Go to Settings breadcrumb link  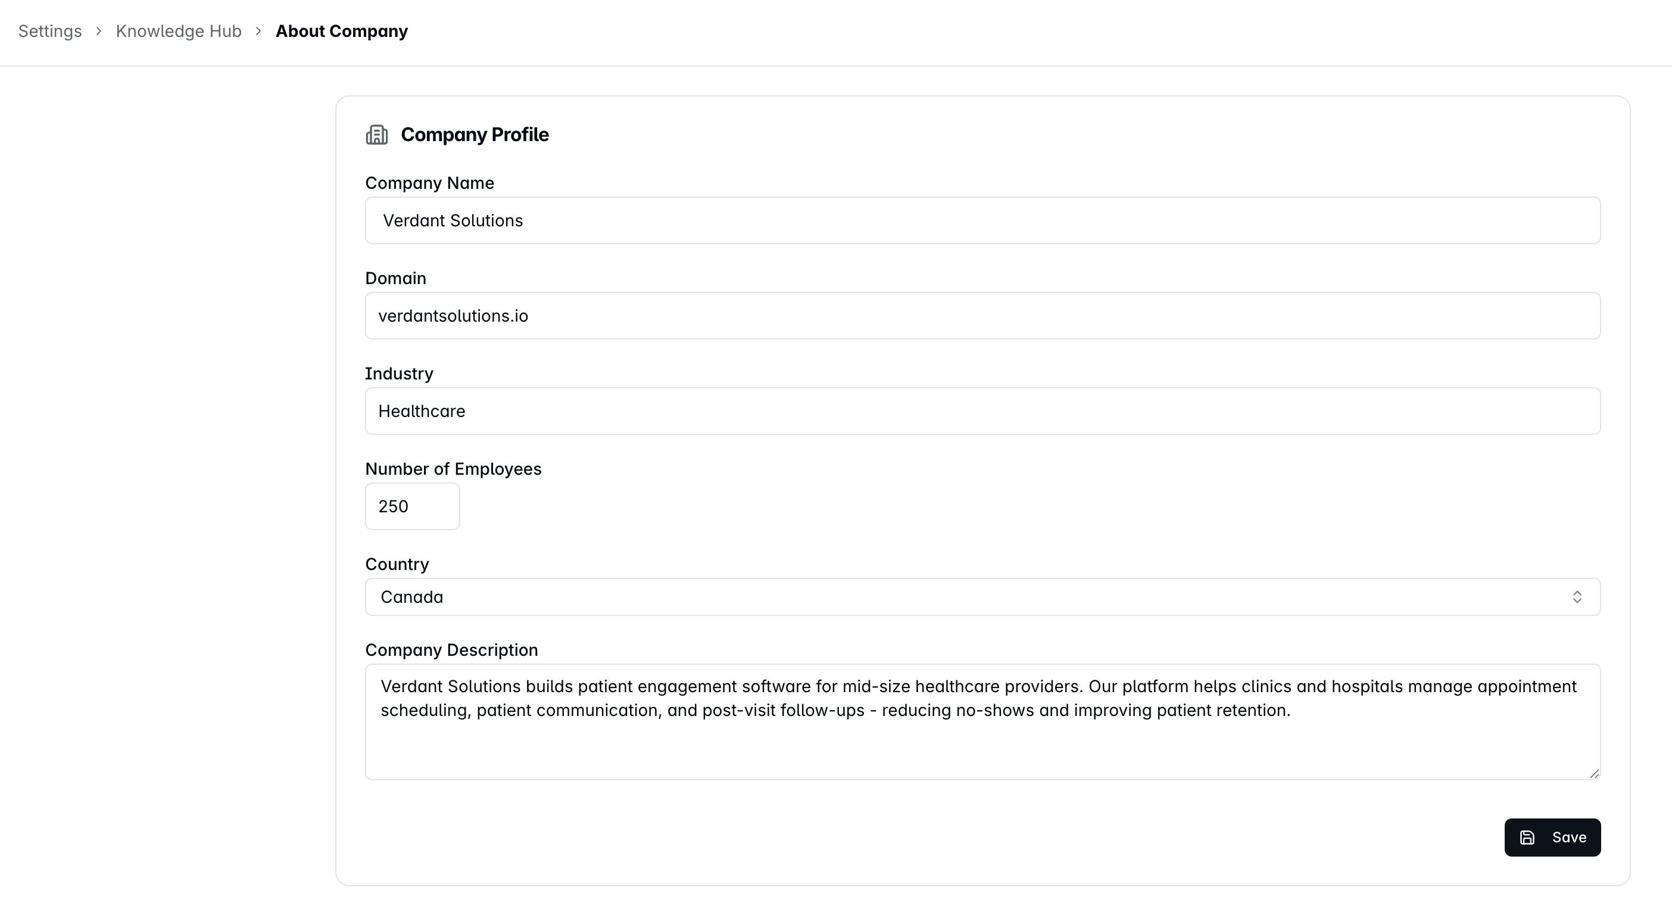tap(50, 31)
